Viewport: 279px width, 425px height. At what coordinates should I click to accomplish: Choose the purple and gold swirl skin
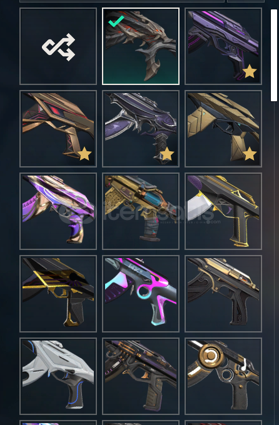point(58,211)
